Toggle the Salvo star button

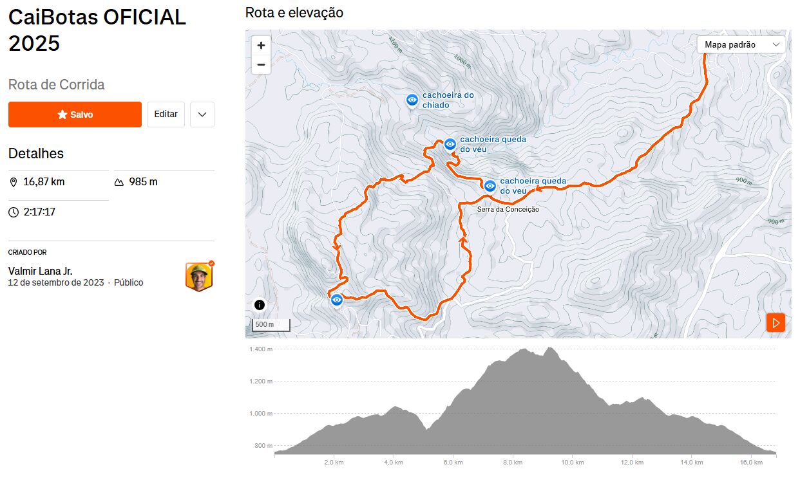(x=75, y=115)
